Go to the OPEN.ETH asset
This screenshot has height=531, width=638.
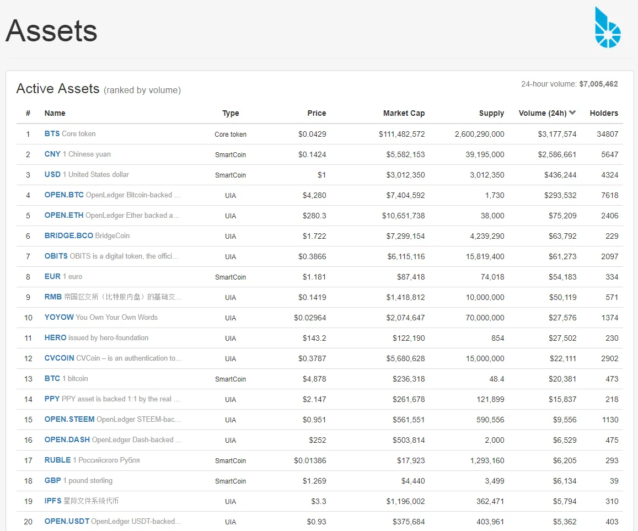pos(64,215)
